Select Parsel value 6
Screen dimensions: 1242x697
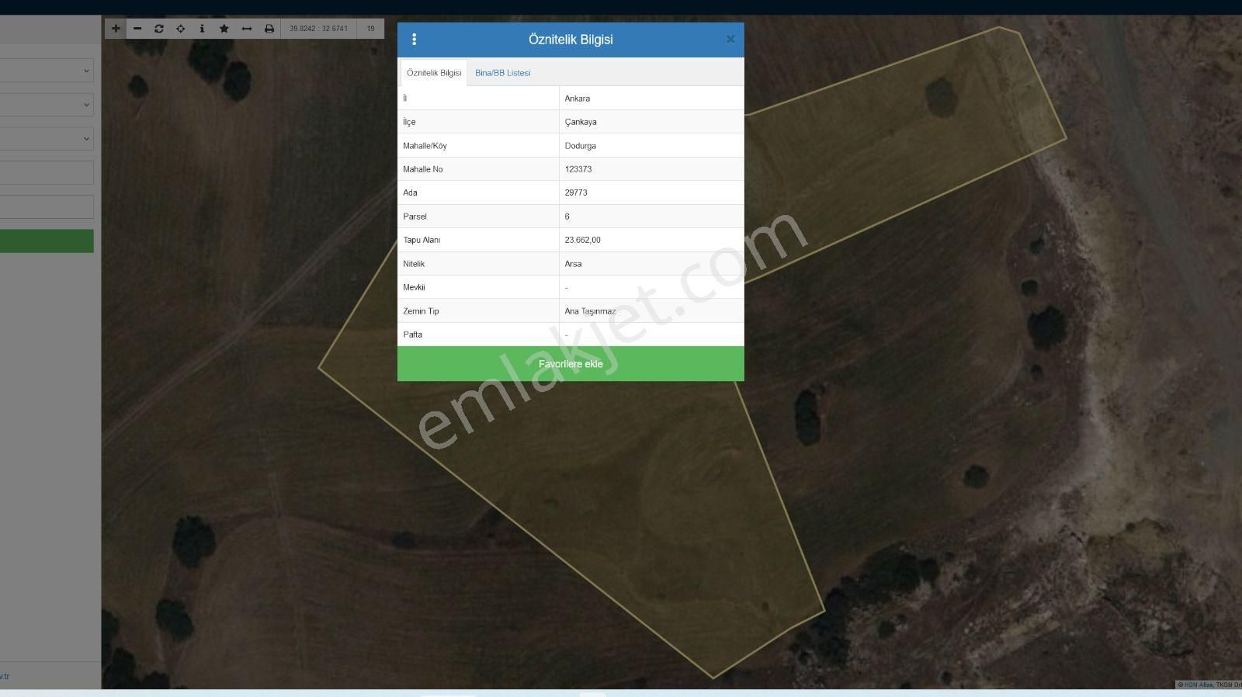(567, 217)
